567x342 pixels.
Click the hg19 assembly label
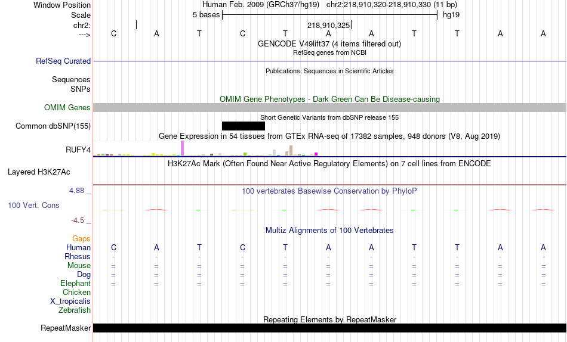(451, 15)
